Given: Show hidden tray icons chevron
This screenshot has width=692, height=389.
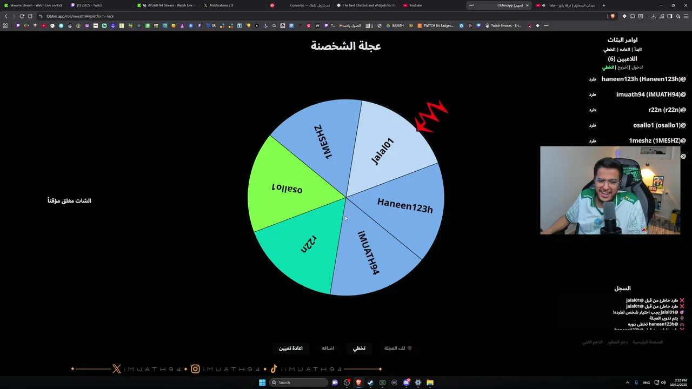Looking at the screenshot, I should 627,383.
